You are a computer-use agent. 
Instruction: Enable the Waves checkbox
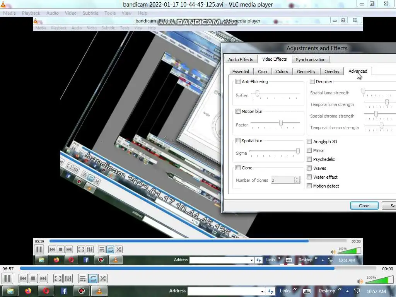tap(309, 168)
